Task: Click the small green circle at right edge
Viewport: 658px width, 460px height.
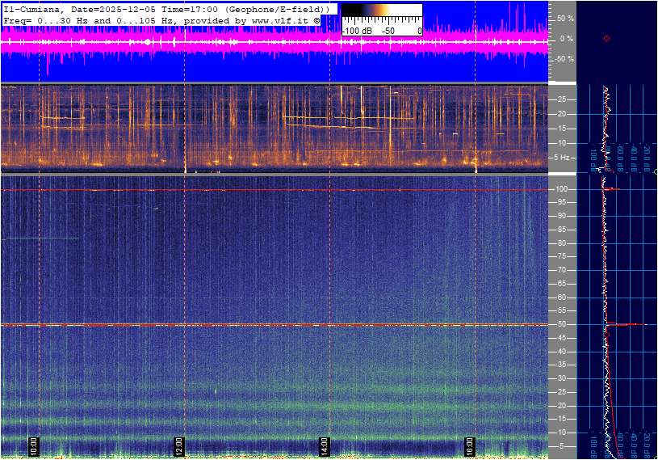Action: tap(655, 172)
